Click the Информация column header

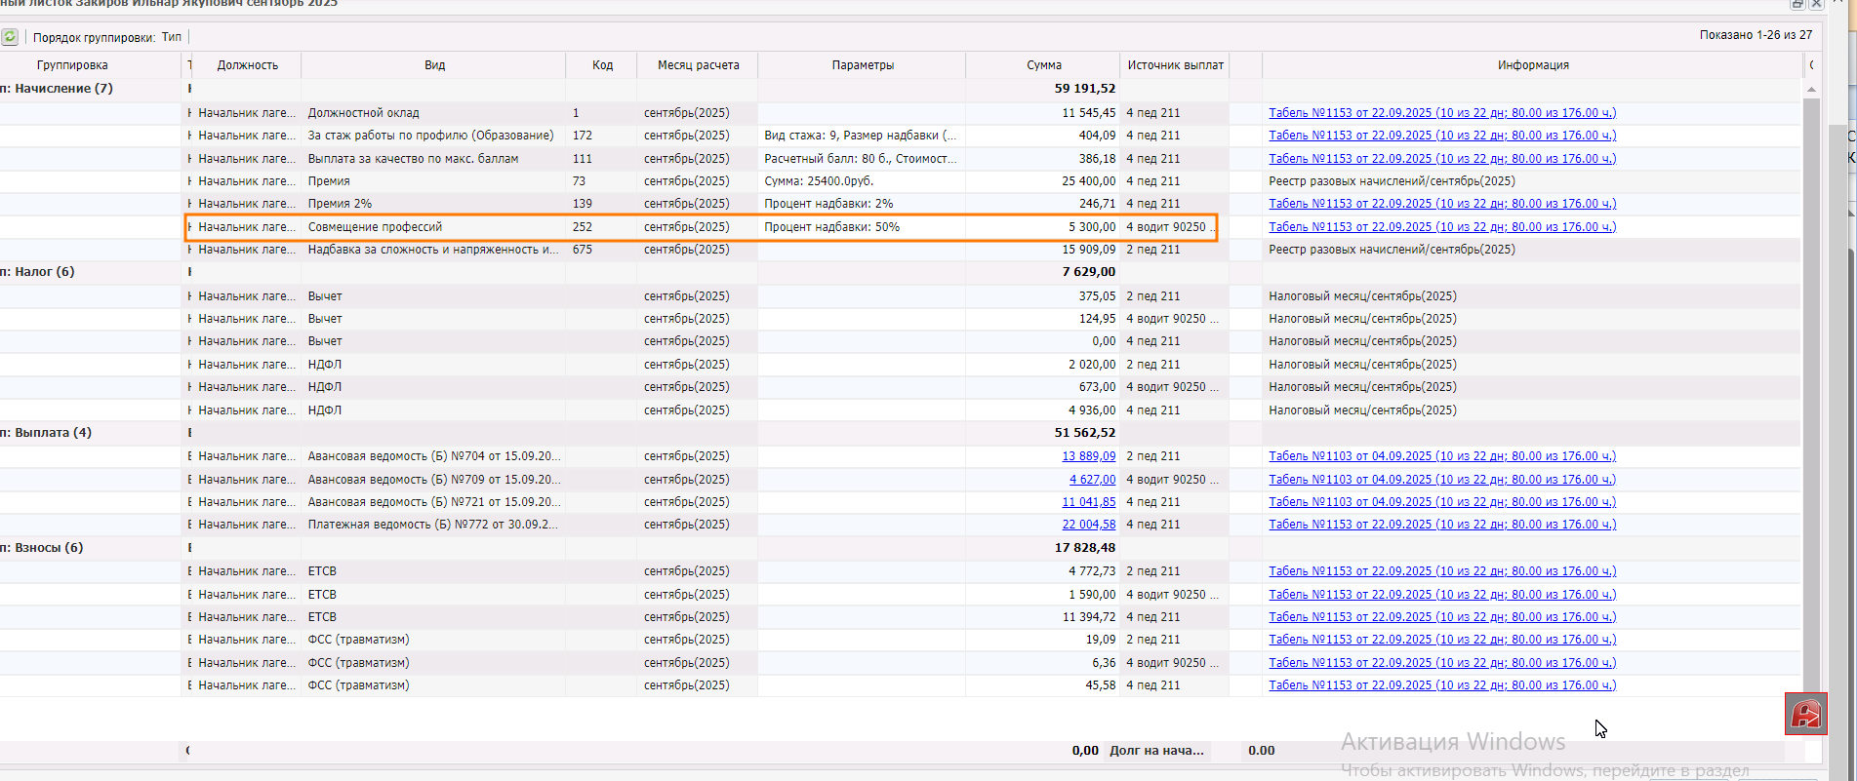1532,65
